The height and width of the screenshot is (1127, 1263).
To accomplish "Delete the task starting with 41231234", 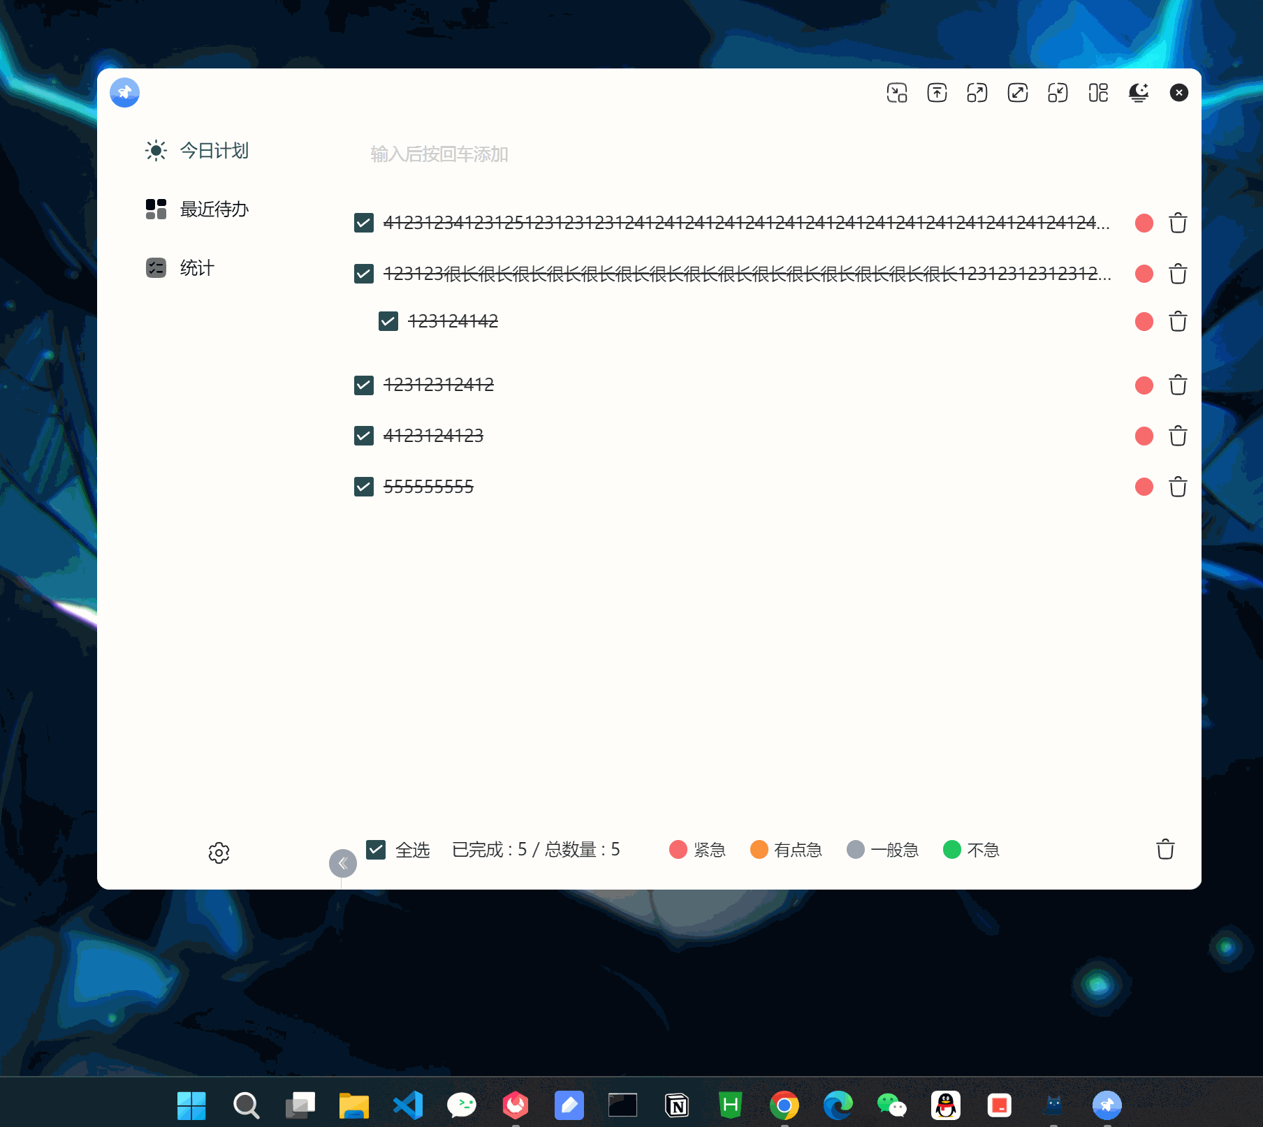I will (x=1178, y=223).
